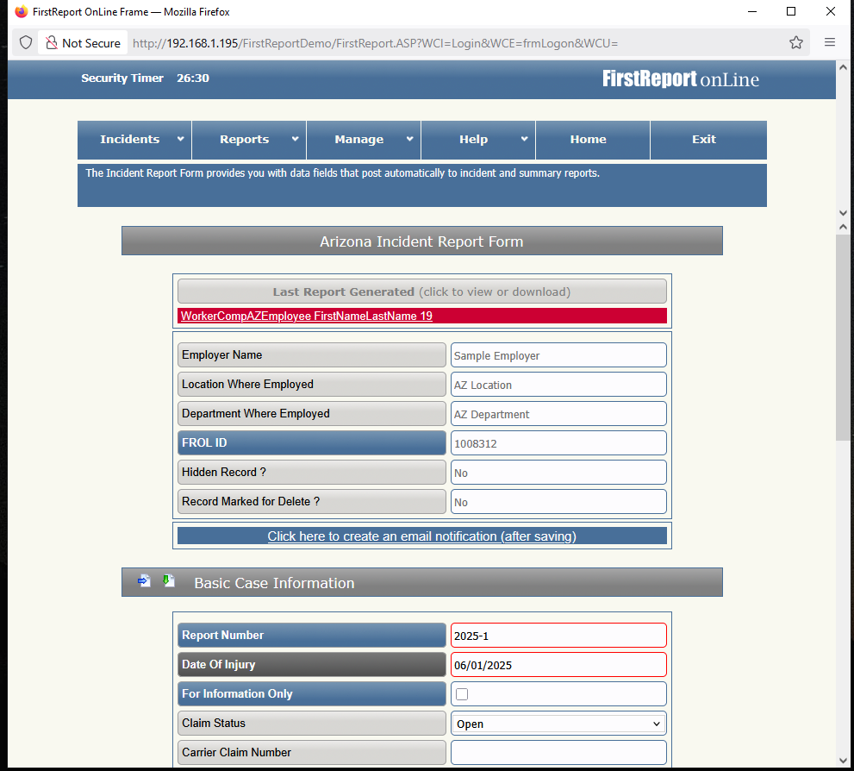Open the Manage menu

[363, 140]
